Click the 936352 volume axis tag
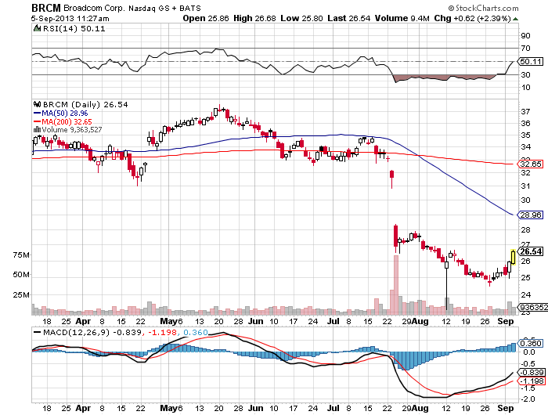Screen dimensions: 548x415 [533, 307]
